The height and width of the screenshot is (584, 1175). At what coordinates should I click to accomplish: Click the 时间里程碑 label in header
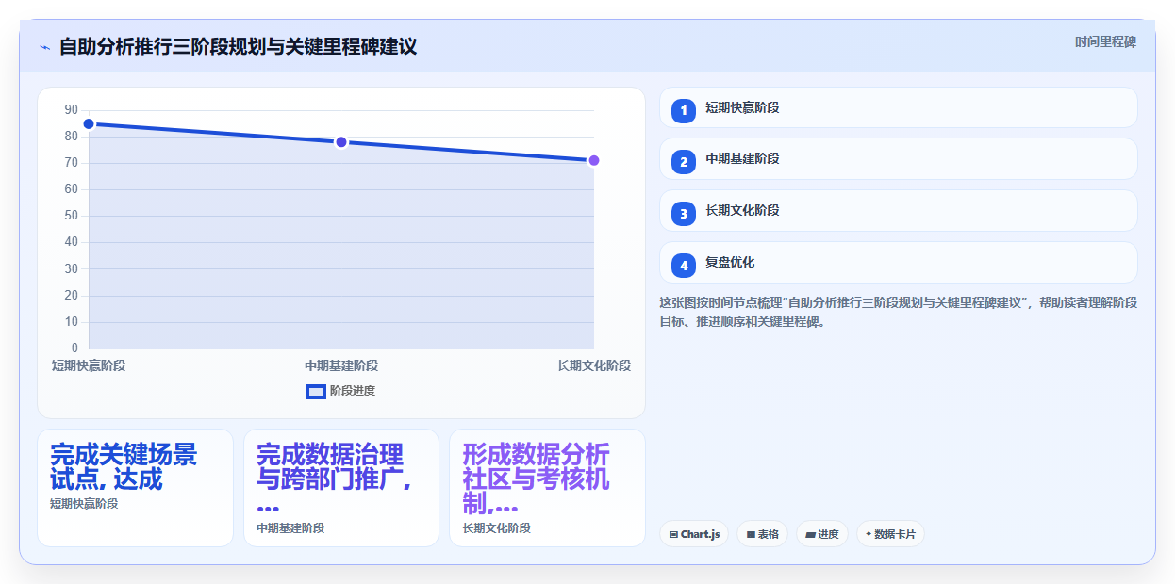1105,41
